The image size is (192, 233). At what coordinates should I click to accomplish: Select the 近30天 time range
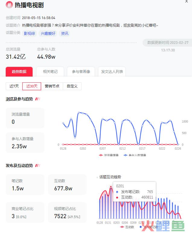[x=32, y=86]
